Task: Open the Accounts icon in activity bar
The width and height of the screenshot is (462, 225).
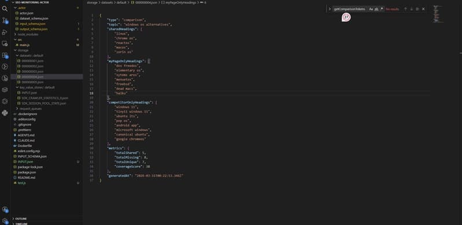Action: point(5,209)
